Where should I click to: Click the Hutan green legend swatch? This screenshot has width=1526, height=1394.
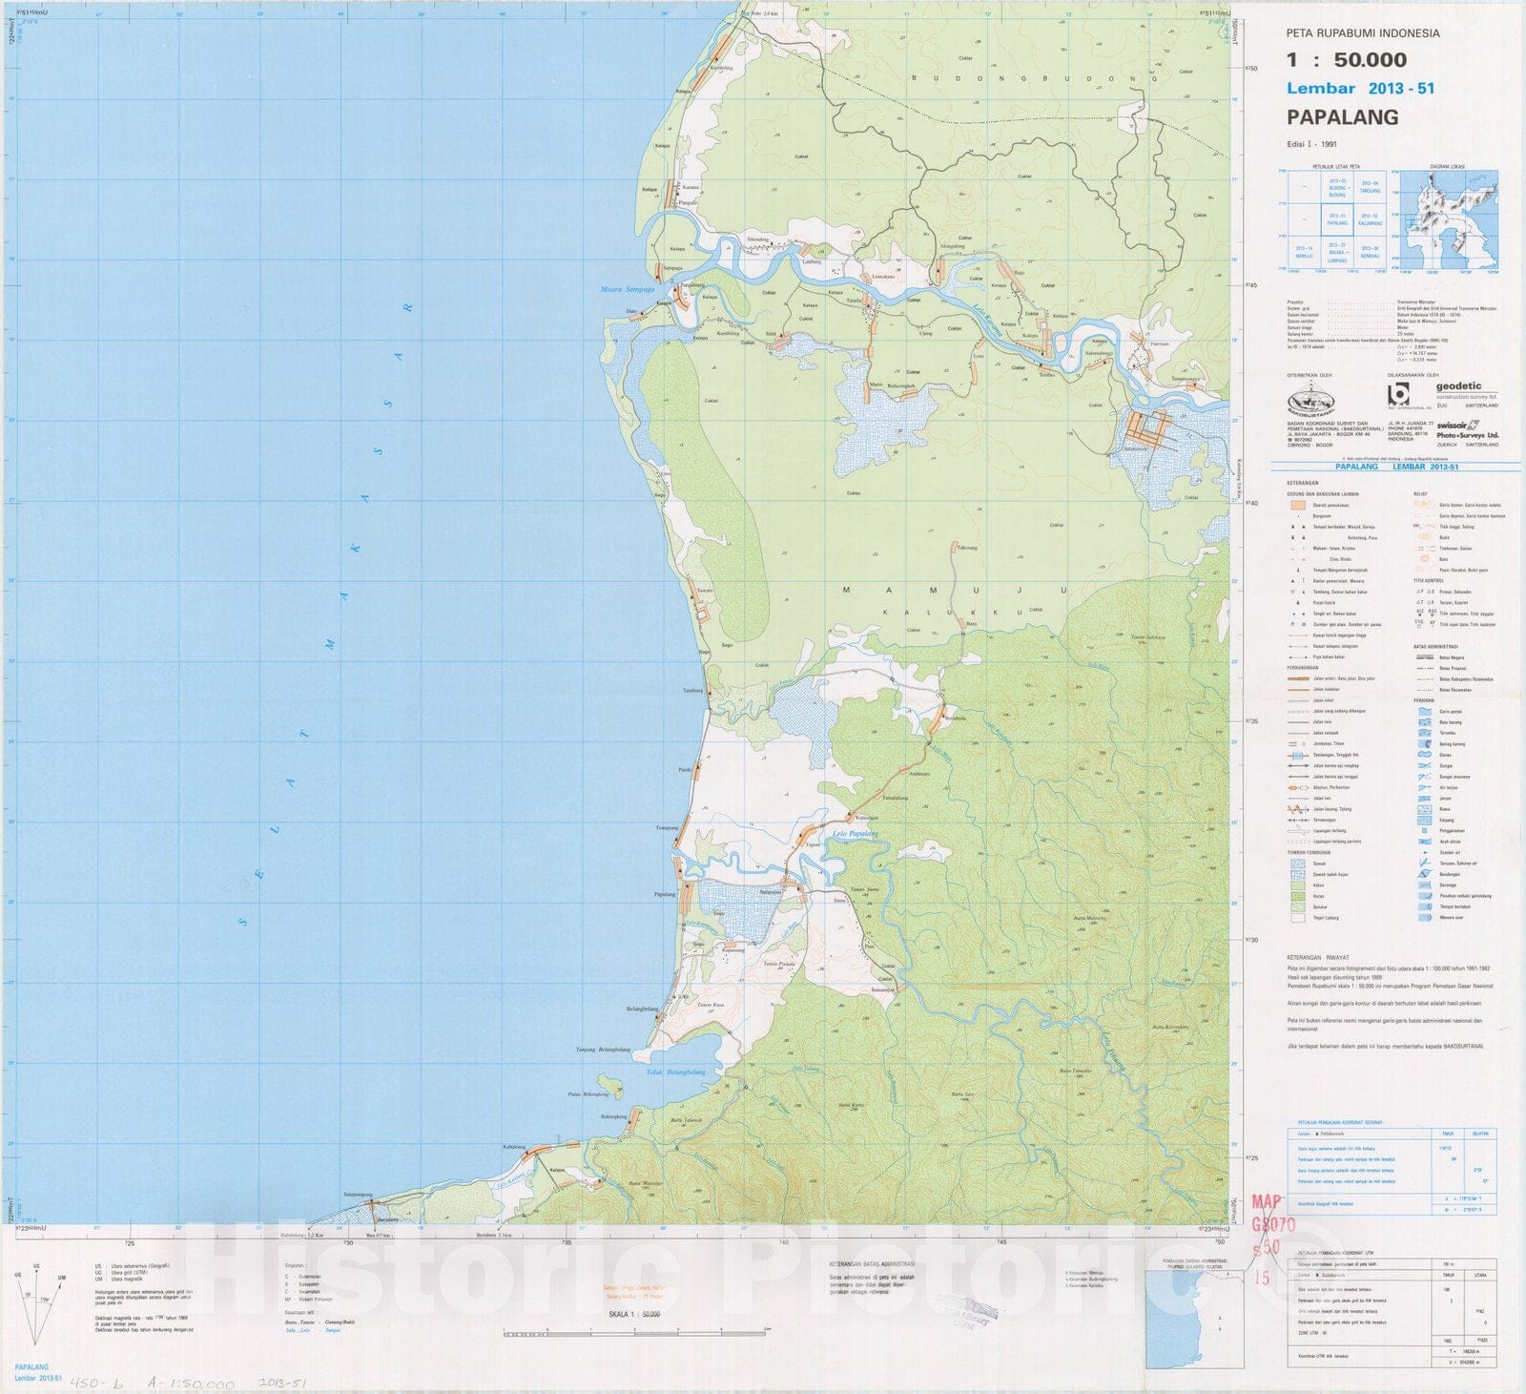click(x=1295, y=896)
